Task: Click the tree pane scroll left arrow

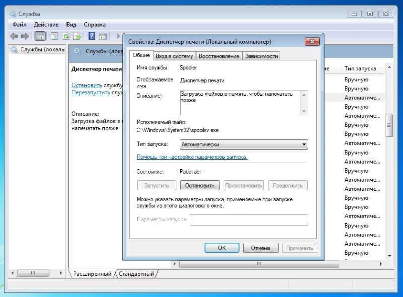Action: (x=12, y=273)
